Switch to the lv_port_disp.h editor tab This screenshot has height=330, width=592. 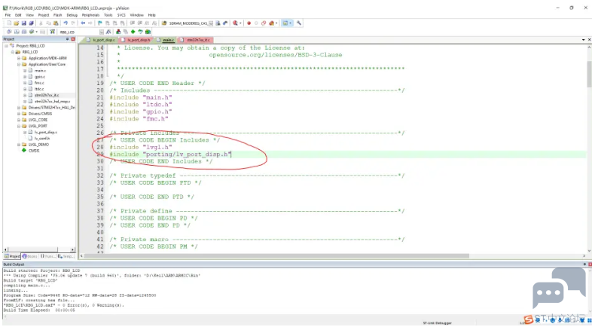(x=136, y=40)
